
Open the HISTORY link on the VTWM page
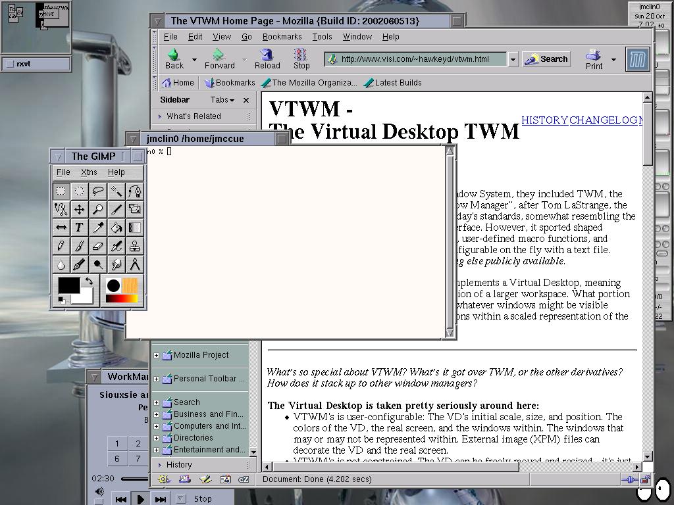pos(544,120)
